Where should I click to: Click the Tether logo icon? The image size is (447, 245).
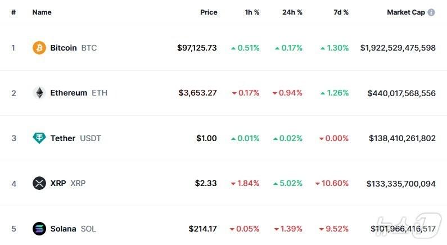pos(39,138)
